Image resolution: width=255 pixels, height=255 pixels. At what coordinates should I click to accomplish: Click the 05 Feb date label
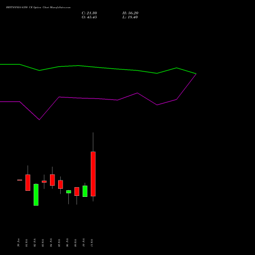[x=59, y=243]
